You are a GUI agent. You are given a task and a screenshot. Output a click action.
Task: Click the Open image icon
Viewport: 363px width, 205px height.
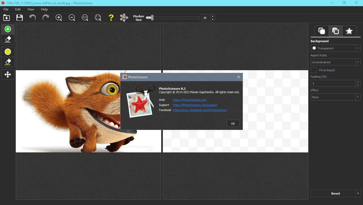(6, 18)
